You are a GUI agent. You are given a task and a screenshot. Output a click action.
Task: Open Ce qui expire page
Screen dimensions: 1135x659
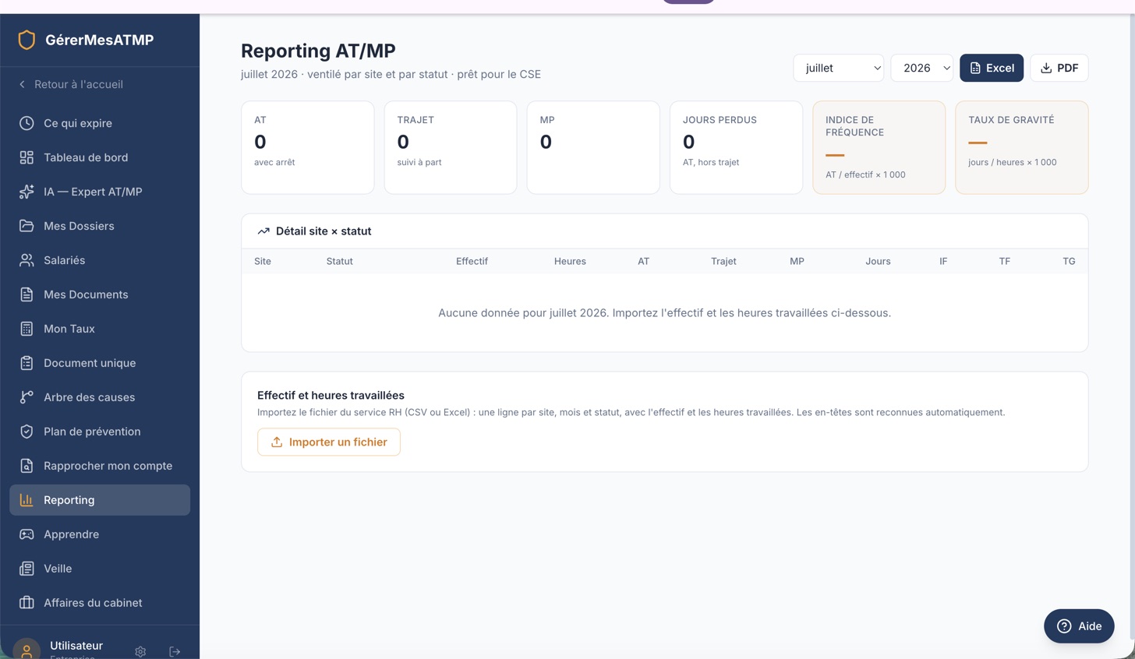tap(100, 123)
